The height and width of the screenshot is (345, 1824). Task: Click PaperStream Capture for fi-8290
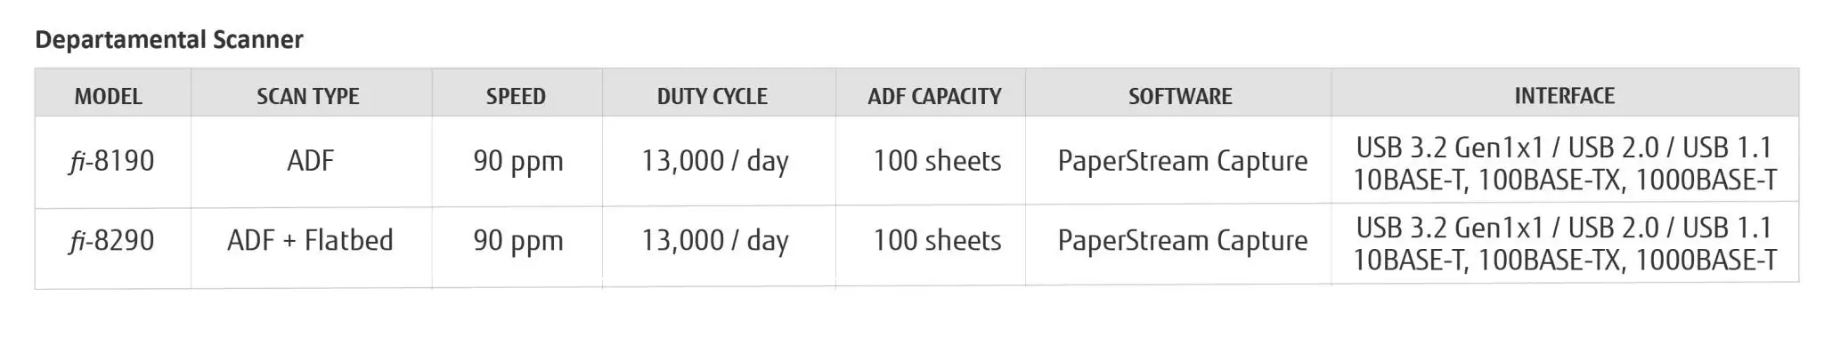coord(1183,241)
